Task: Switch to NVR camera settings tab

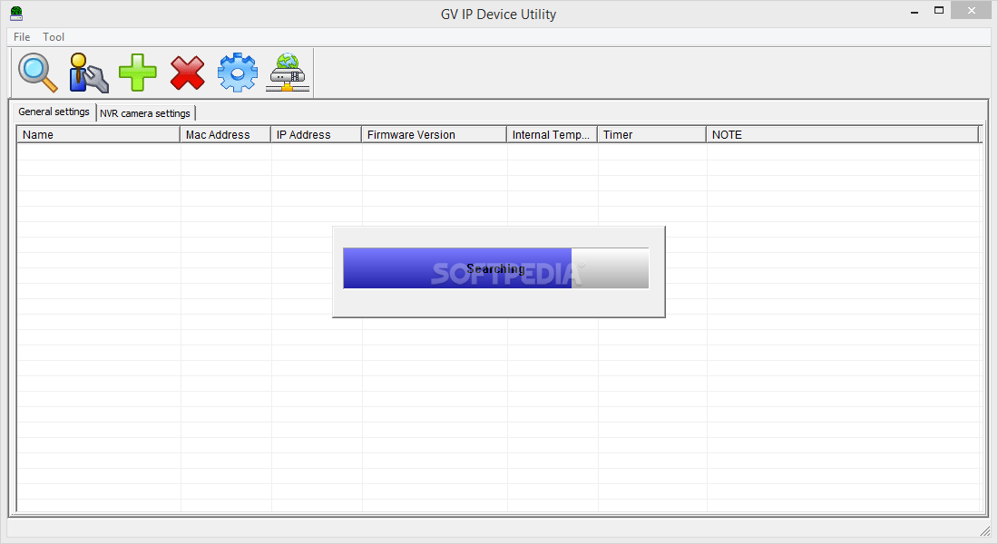Action: (145, 113)
